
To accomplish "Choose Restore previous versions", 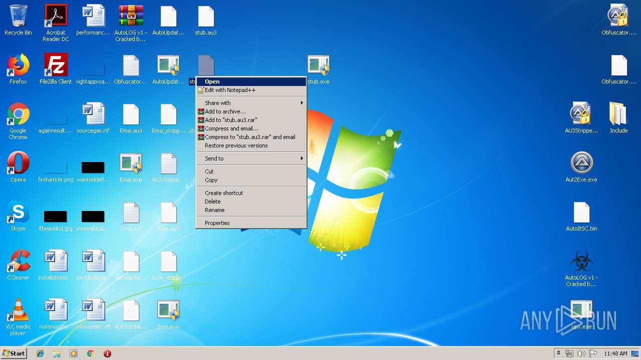I will tap(251, 145).
